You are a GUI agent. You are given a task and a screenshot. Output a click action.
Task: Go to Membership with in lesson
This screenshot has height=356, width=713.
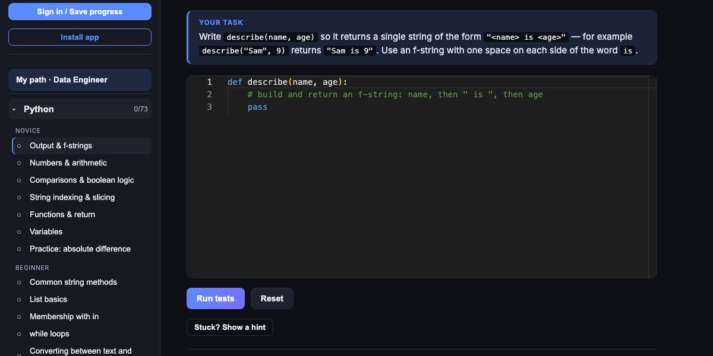pyautogui.click(x=82, y=316)
